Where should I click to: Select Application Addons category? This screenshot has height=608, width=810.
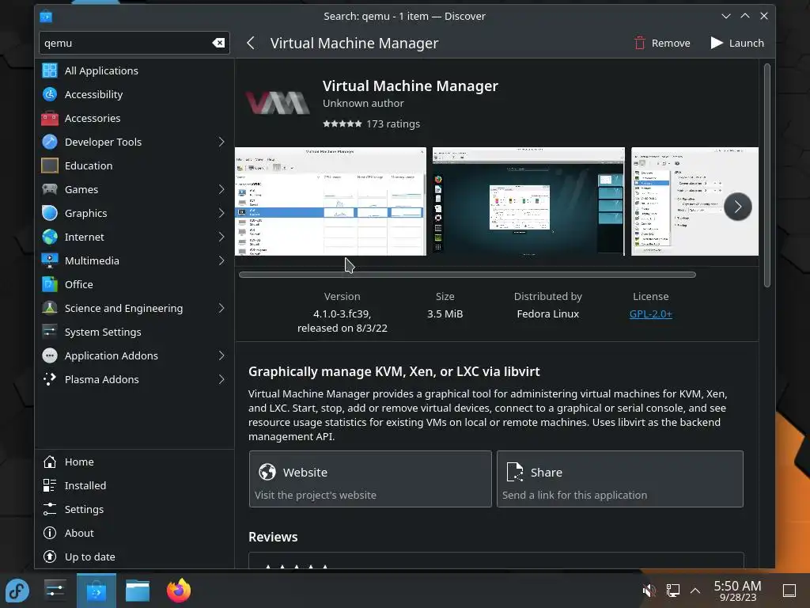[x=134, y=355]
